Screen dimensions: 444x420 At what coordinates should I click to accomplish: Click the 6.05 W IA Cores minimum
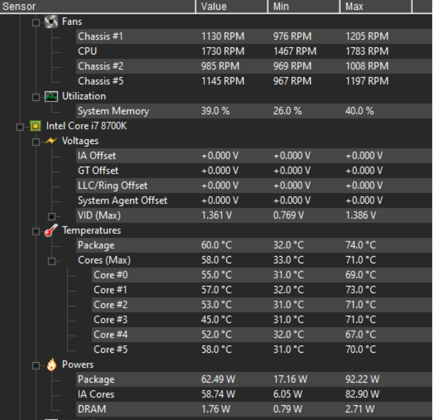[x=288, y=394]
